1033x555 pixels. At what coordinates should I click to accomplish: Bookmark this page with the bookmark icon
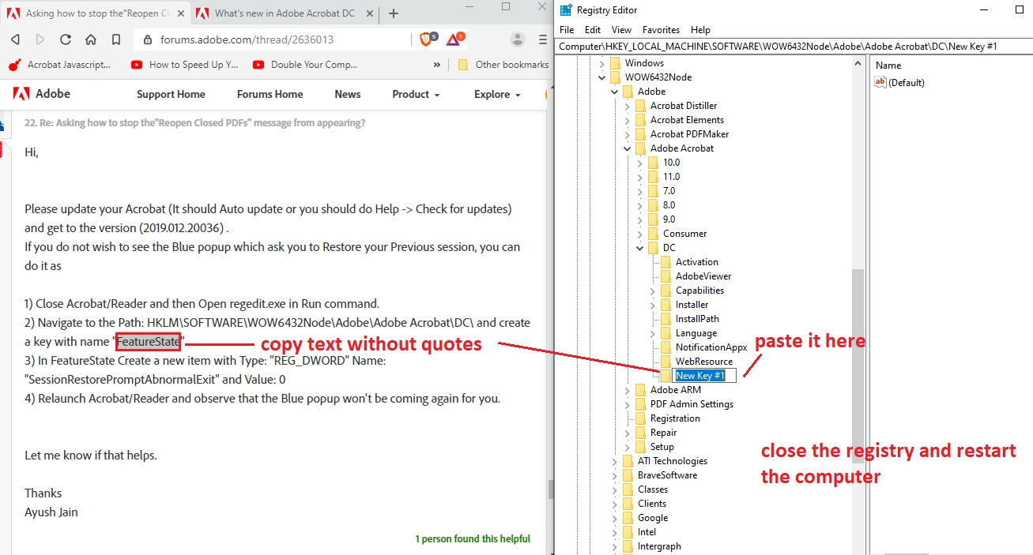(x=116, y=39)
